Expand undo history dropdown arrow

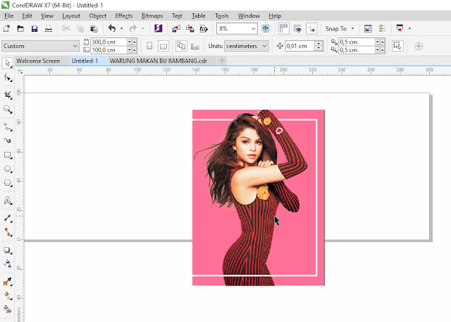click(121, 28)
